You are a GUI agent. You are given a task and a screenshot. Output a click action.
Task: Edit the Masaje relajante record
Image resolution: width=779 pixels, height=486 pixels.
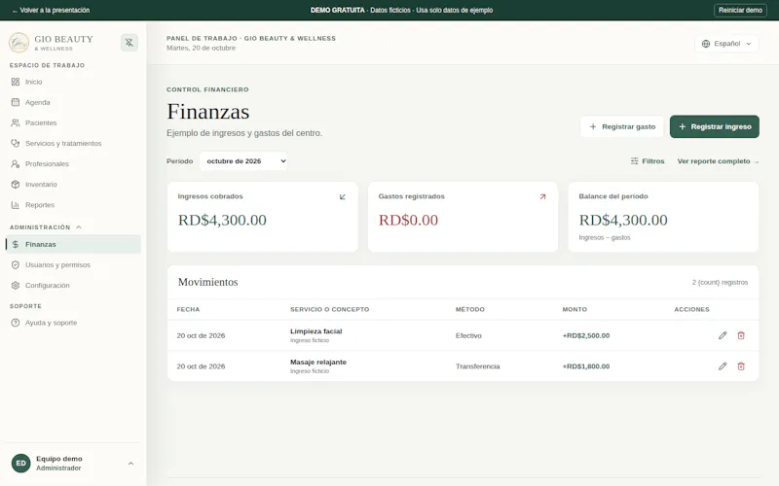tap(723, 366)
